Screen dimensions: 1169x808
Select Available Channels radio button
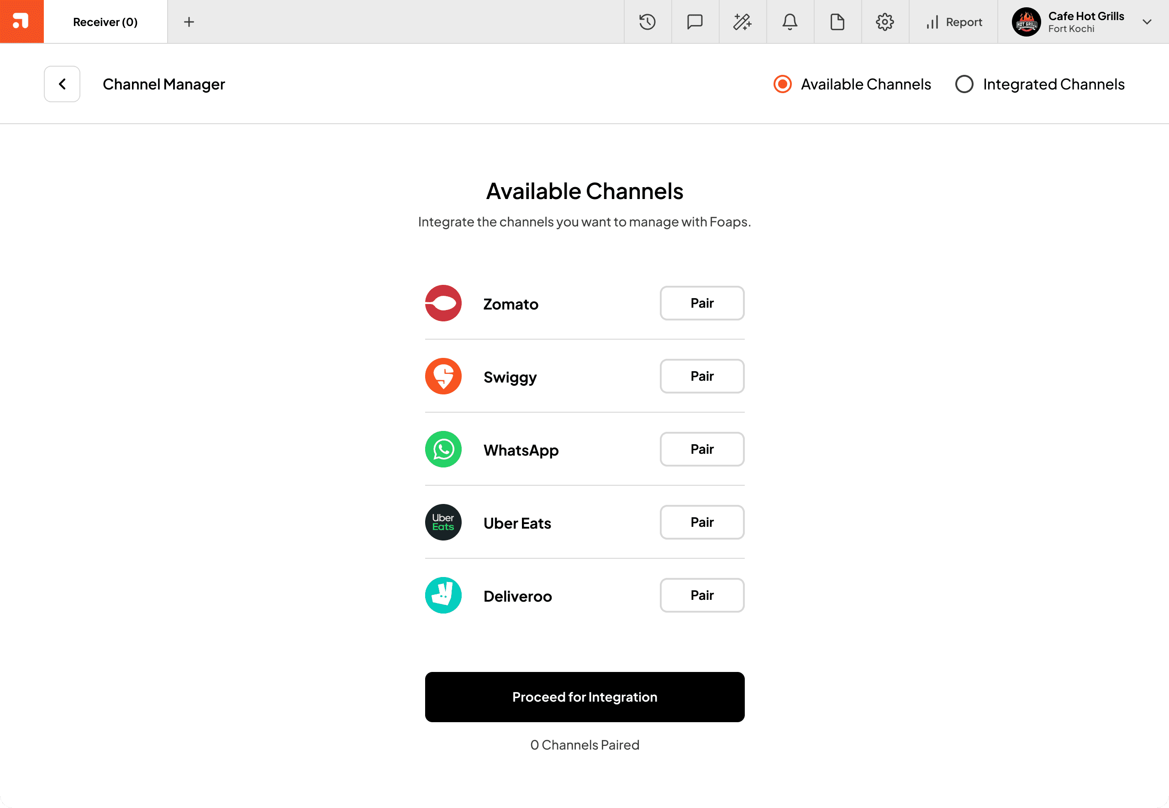tap(783, 84)
